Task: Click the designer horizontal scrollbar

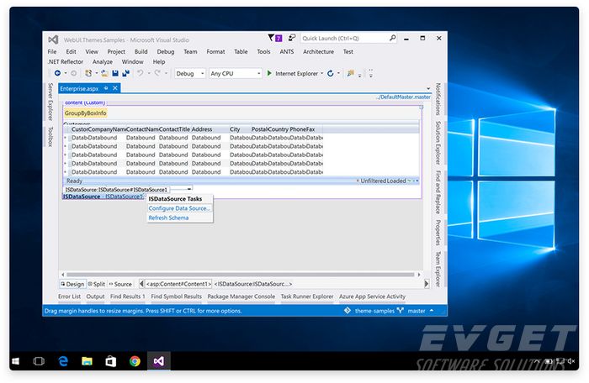Action: [x=241, y=274]
